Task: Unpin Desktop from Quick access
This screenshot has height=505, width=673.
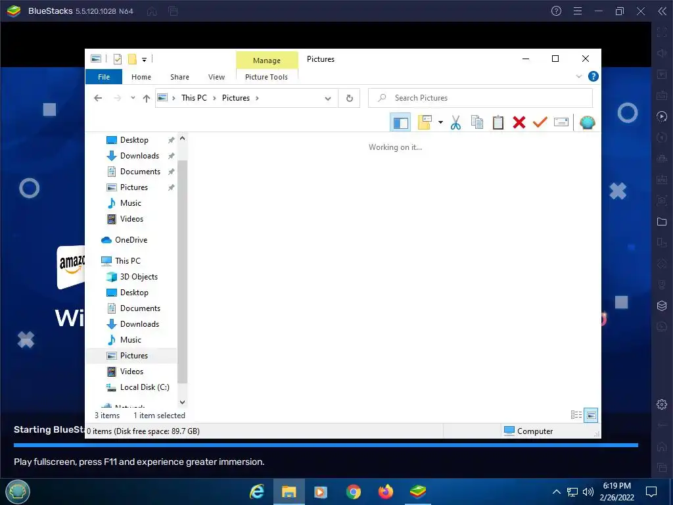Action: point(172,140)
